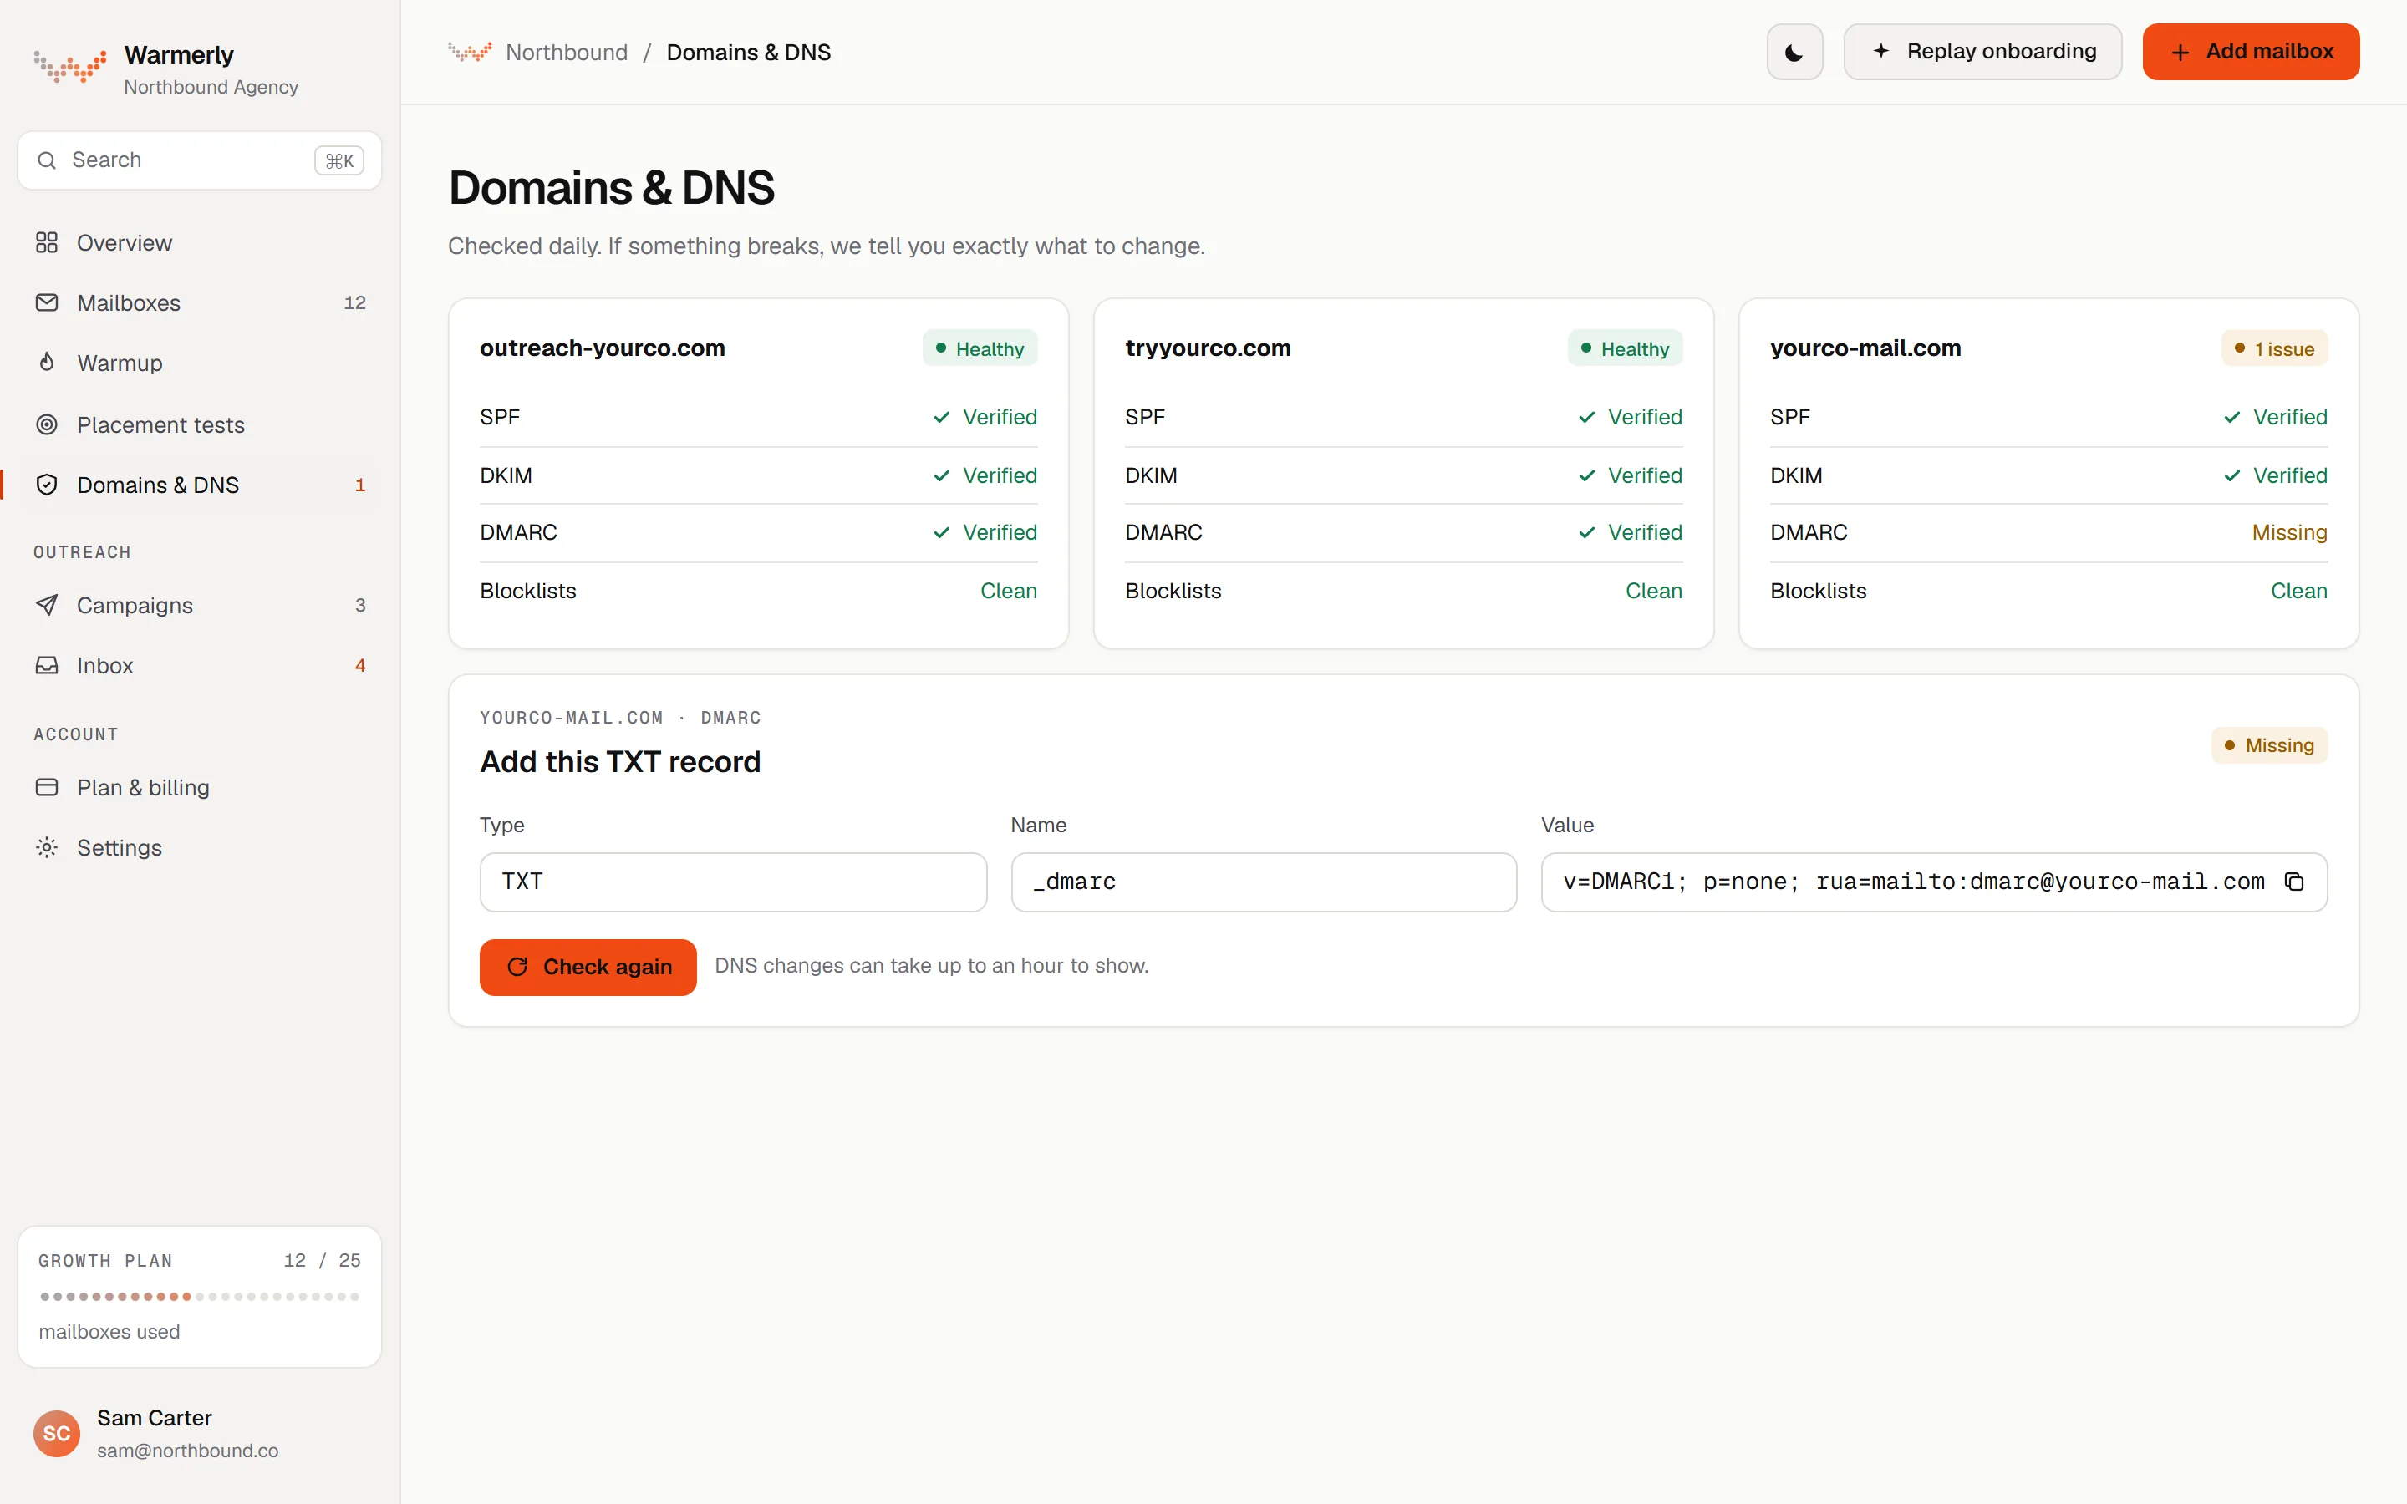The image size is (2407, 1504).
Task: Focus the Search input field
Action: (199, 160)
